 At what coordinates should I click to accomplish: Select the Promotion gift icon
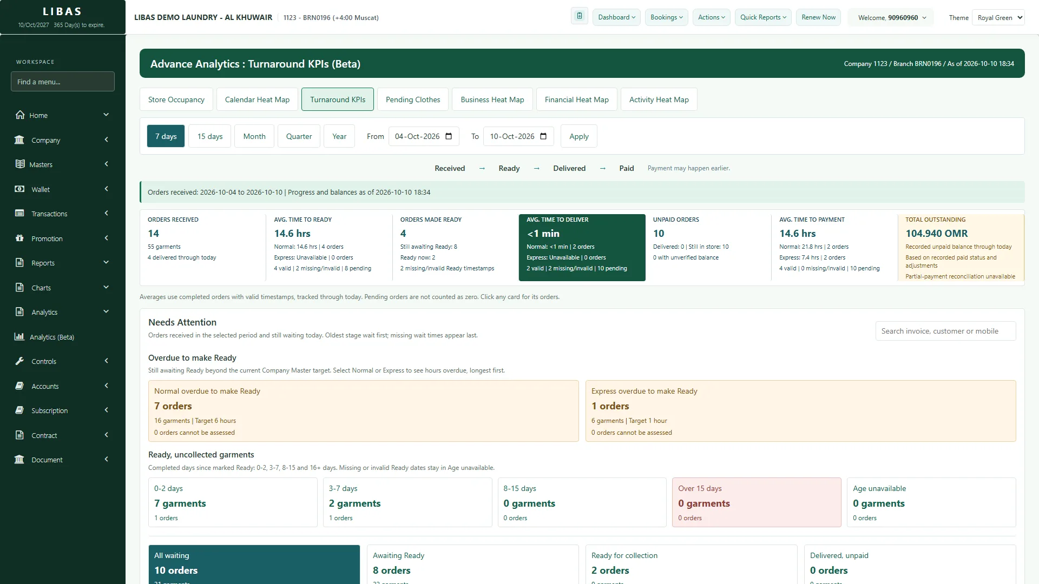[x=19, y=238]
